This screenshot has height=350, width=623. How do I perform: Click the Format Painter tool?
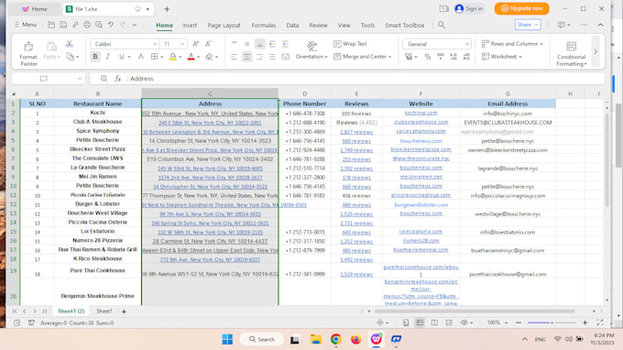(28, 53)
